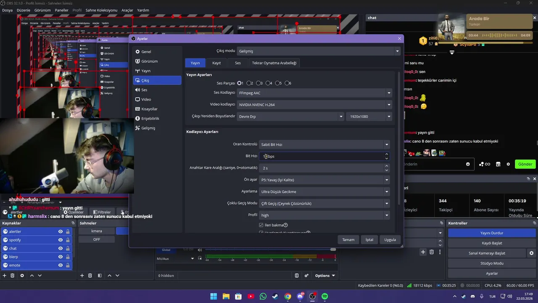The image size is (538, 303).
Task: Open the Ses Kodlayıcı dropdown
Action: [x=314, y=93]
